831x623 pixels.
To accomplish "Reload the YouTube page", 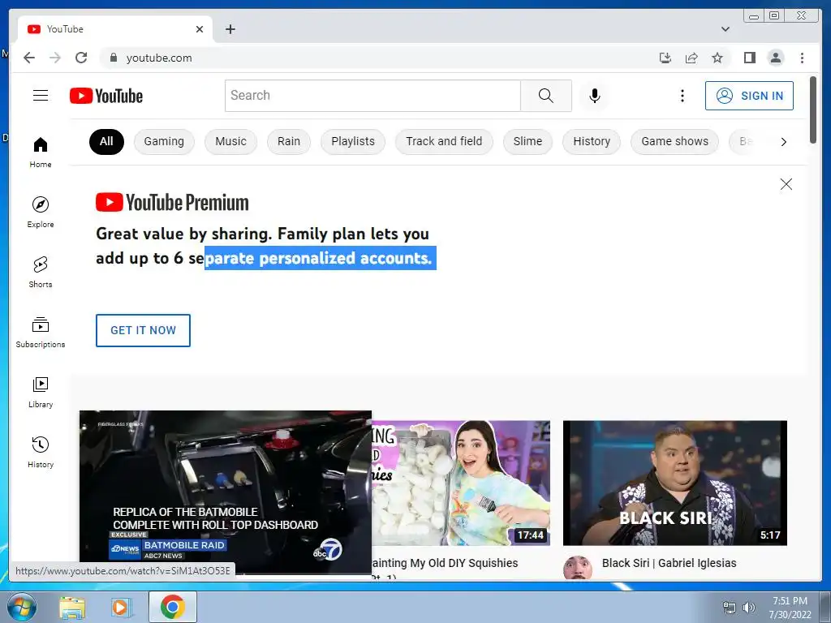I will [x=81, y=58].
